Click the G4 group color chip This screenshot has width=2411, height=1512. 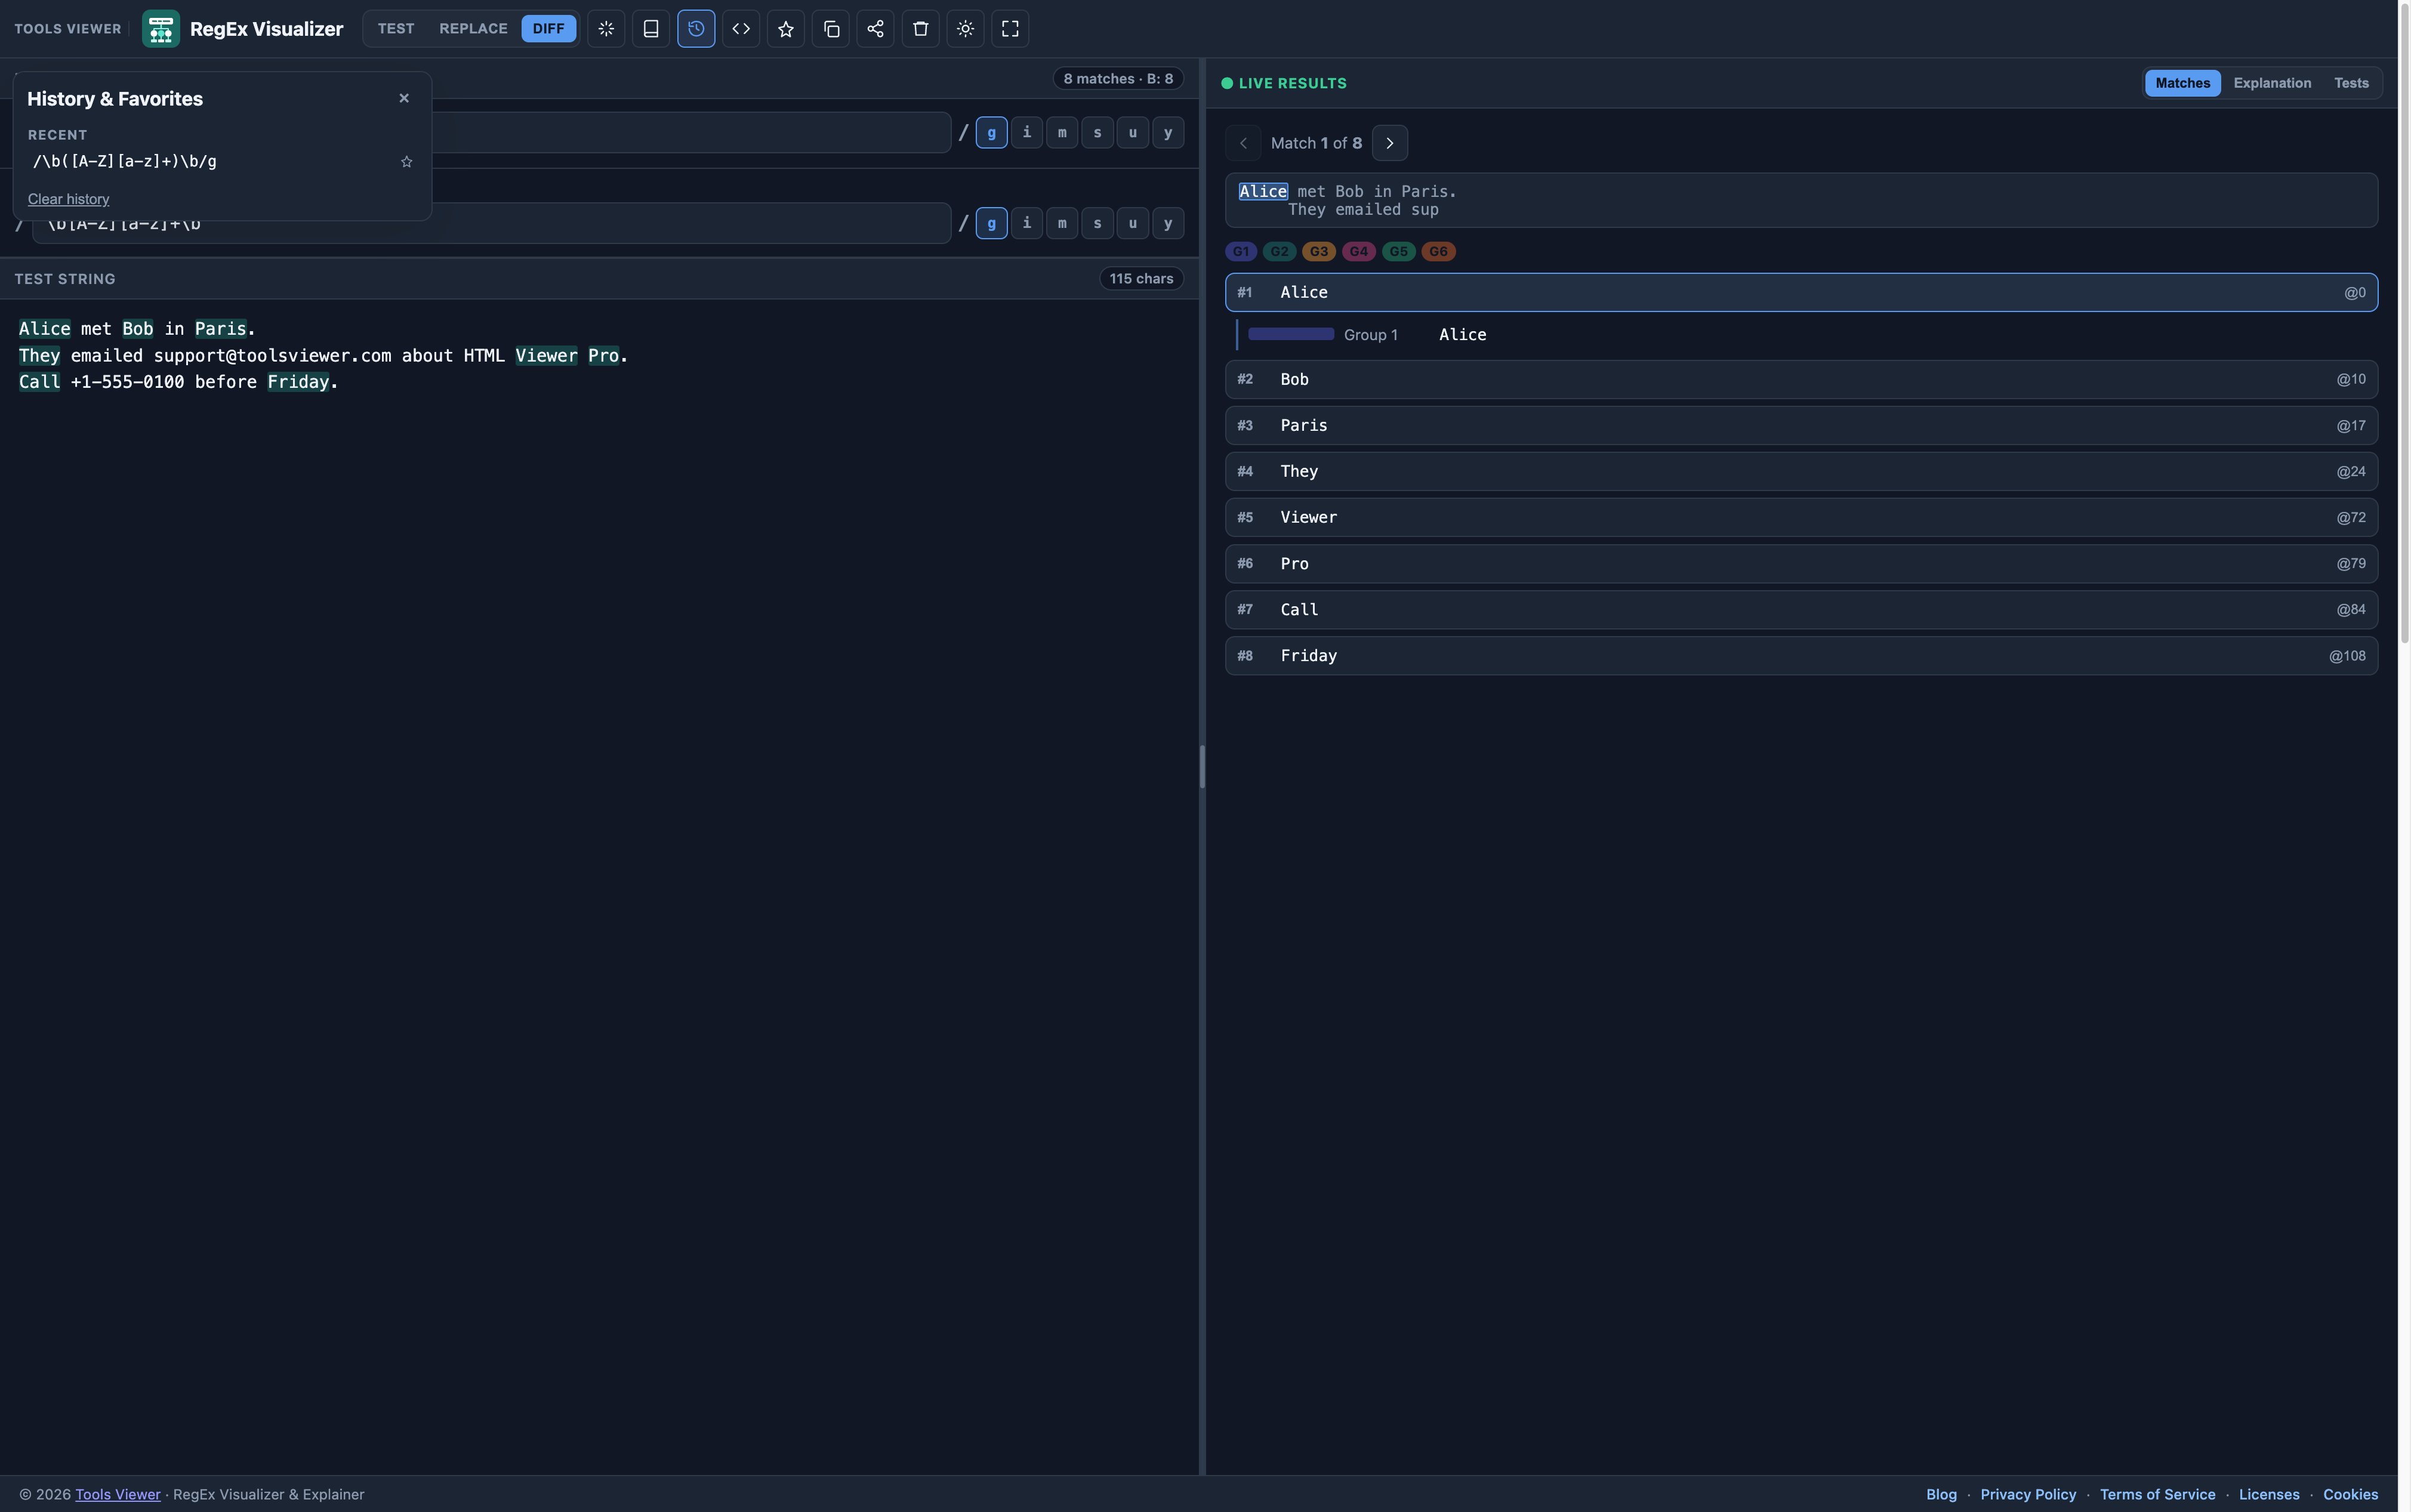point(1358,252)
